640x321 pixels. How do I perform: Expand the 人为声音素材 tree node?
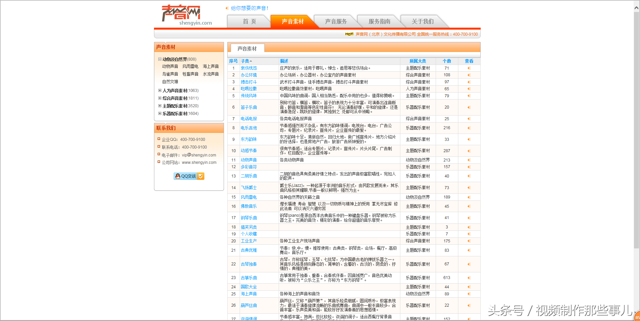click(160, 91)
